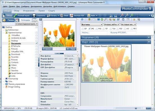Click the rotate right toolbar icon

(x=116, y=15)
